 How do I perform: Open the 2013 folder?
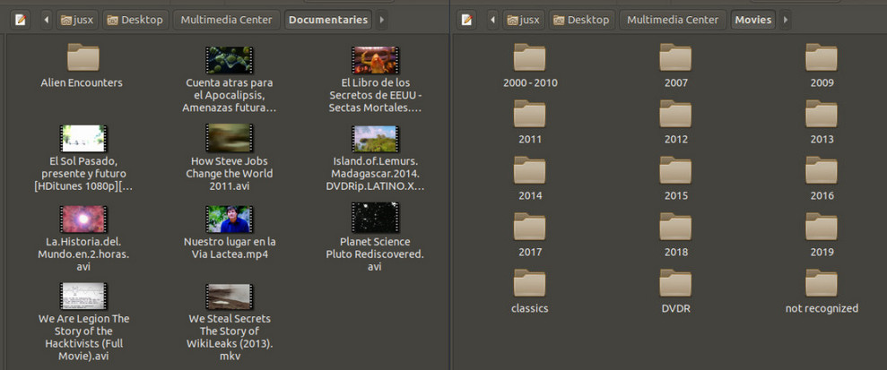[x=822, y=114]
